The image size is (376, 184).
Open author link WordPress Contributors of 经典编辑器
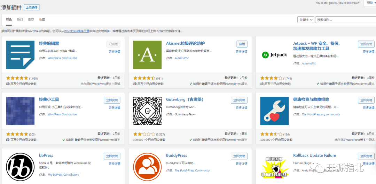point(63,58)
